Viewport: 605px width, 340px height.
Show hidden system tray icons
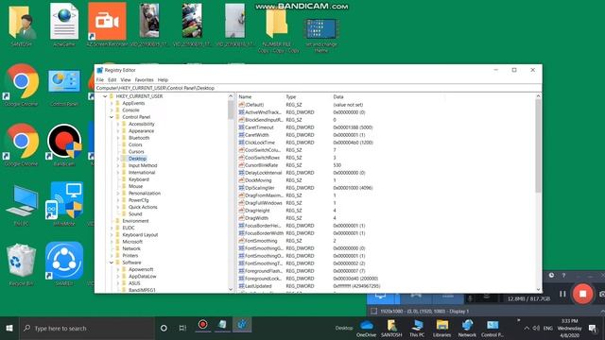click(527, 329)
